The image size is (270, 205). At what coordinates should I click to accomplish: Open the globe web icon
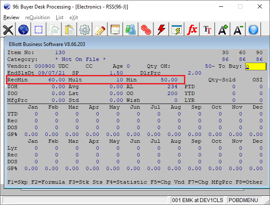point(23,30)
